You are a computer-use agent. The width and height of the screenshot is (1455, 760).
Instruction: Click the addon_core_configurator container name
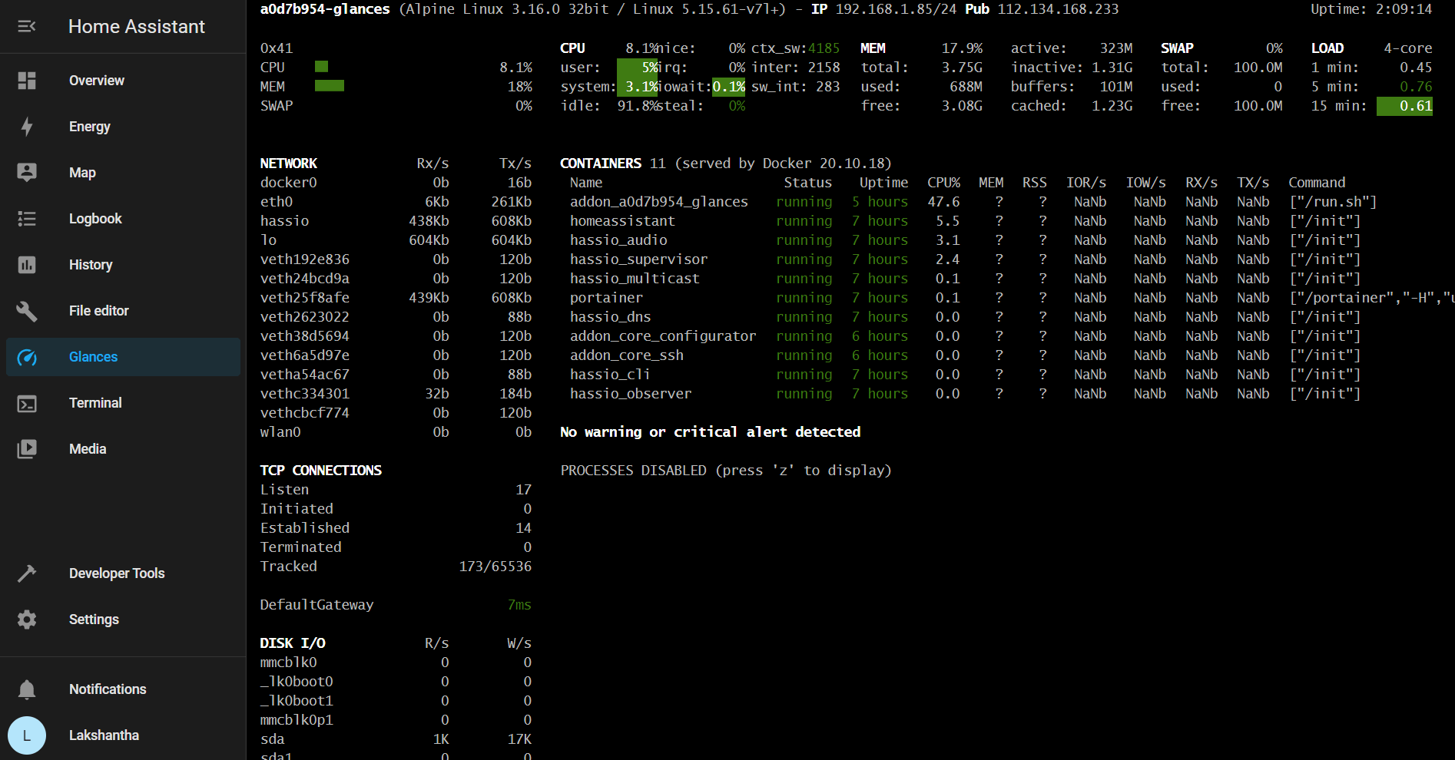click(663, 336)
